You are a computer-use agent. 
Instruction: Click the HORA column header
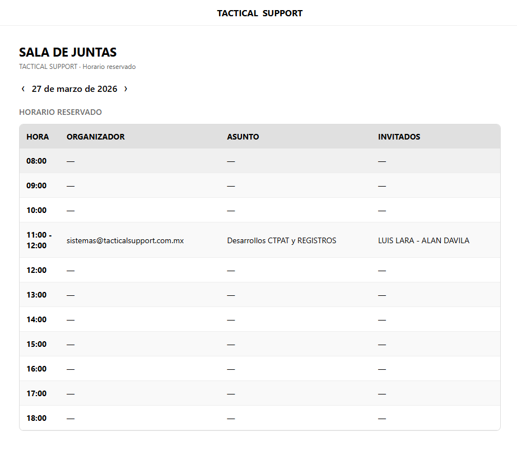(x=38, y=137)
